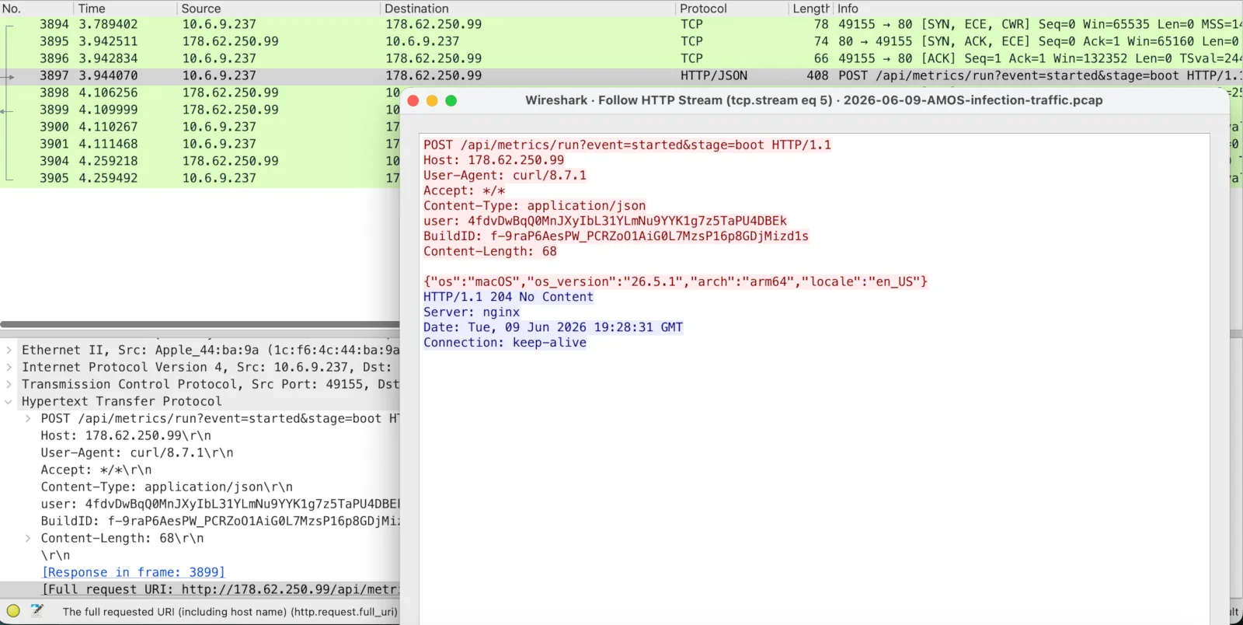
Task: Click the BuildID line in HTTP stream
Action: pyautogui.click(x=616, y=236)
